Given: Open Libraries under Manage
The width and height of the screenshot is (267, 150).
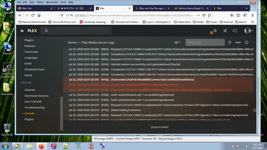Looking at the screenshot, I should pos(30,90).
